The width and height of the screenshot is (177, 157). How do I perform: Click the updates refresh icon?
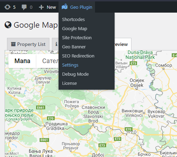pos(7,7)
